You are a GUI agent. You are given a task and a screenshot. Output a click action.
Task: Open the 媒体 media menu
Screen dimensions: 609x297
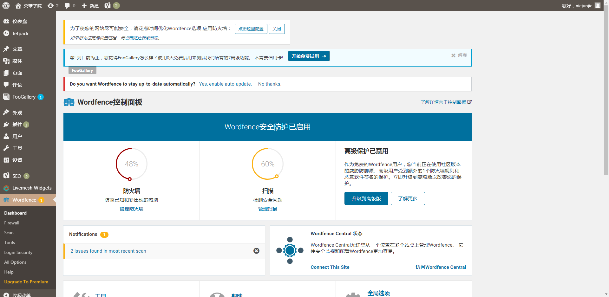(28, 61)
